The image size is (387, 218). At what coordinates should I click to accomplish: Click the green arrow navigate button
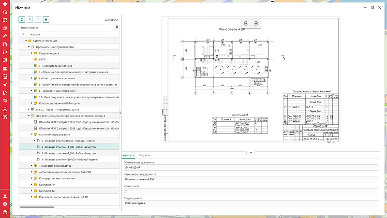(46, 20)
